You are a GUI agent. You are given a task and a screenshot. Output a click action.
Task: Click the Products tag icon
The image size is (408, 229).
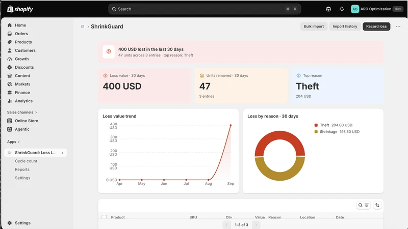click(x=10, y=42)
